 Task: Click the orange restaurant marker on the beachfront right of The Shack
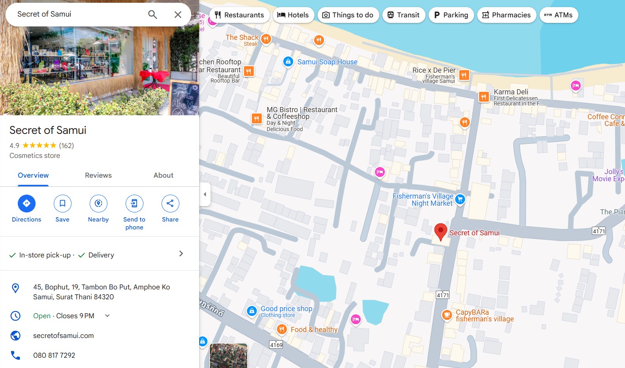(319, 40)
